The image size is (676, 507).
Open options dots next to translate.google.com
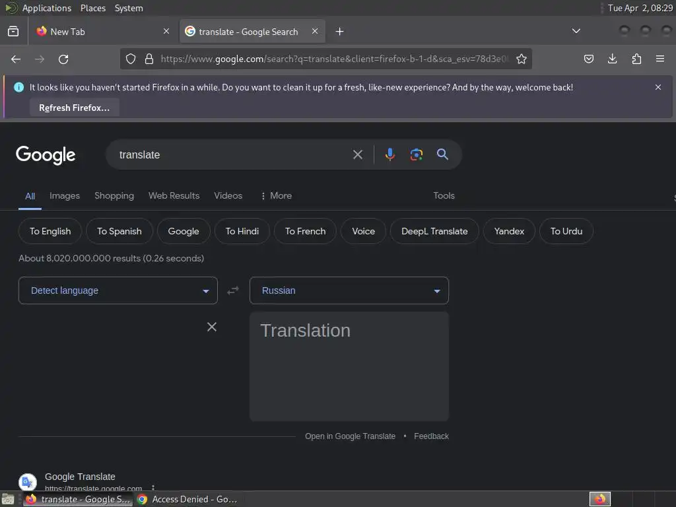point(153,488)
